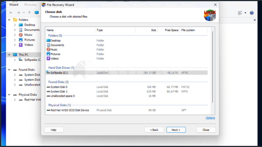262x147 pixels.
Task: Select Unallocated item in sidebar tree
Action: [x=32, y=85]
